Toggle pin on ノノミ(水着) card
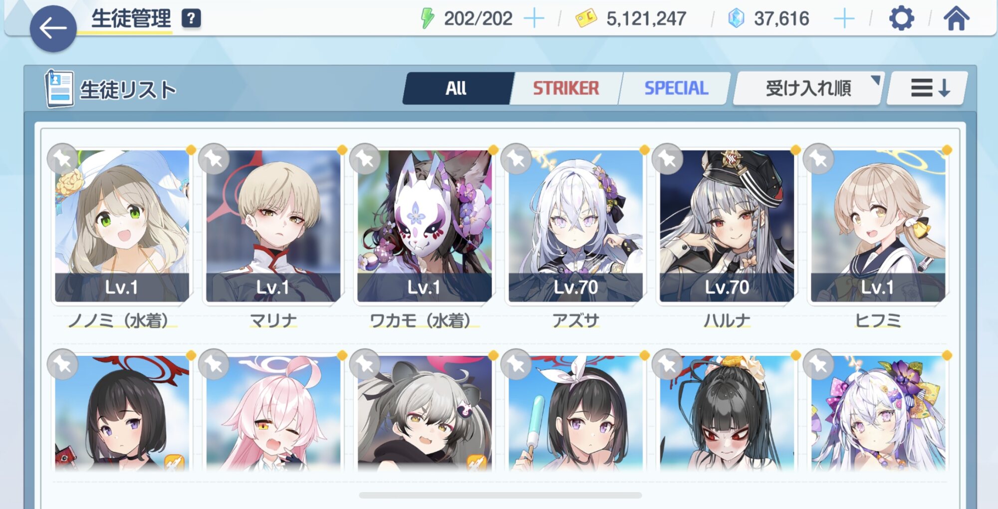 point(62,159)
